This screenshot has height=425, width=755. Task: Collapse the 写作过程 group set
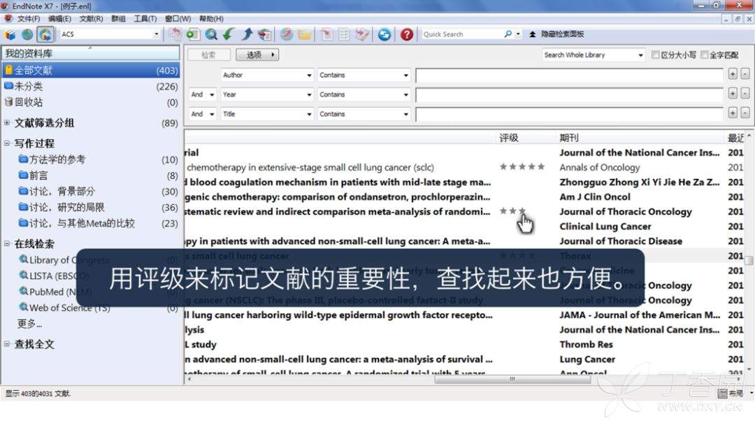coord(7,143)
